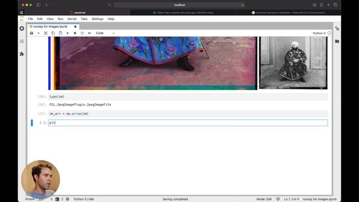Image resolution: width=359 pixels, height=202 pixels.
Task: Click the terminal count icon in status bar
Action: 57,199
